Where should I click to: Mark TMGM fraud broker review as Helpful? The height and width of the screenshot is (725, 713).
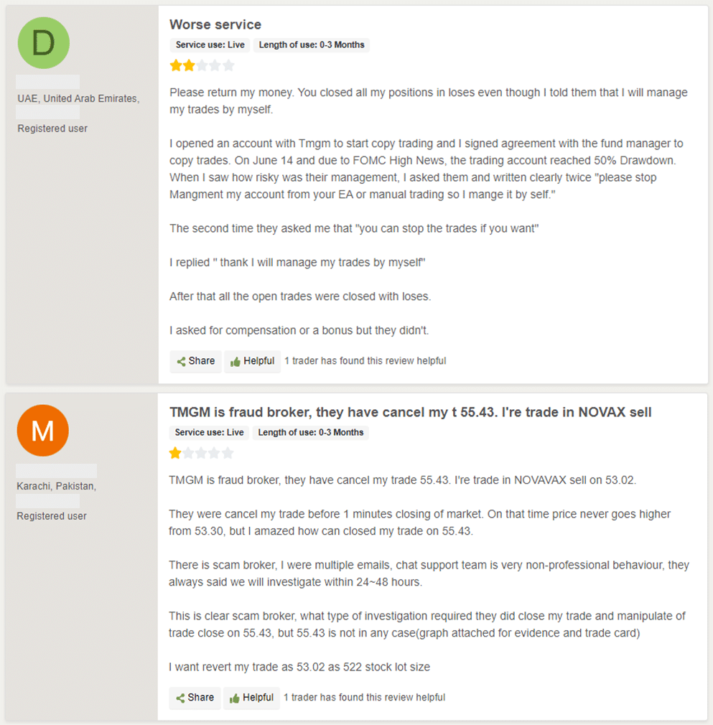tap(251, 698)
